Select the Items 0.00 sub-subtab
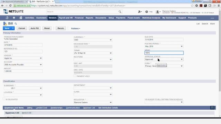The width and height of the screenshot is (221, 124). click(27, 113)
